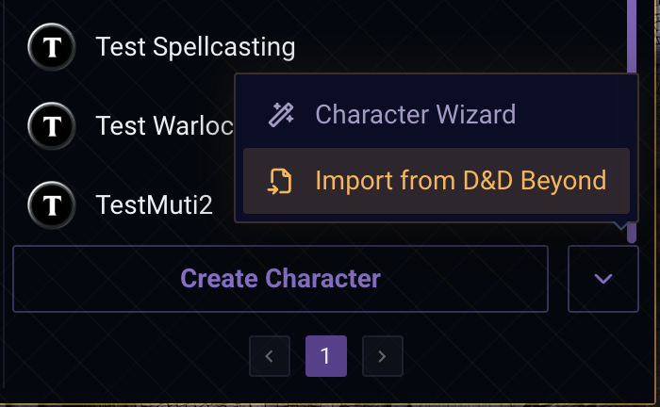
Task: Click the D&D Beyond import file icon
Action: pos(280,181)
